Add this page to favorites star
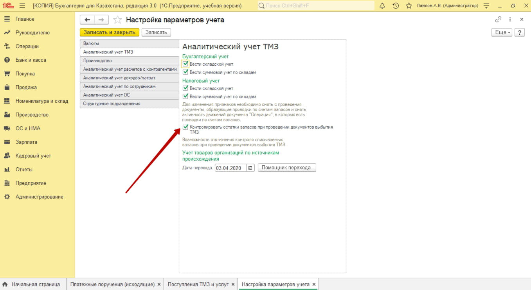This screenshot has width=531, height=290. tap(117, 20)
